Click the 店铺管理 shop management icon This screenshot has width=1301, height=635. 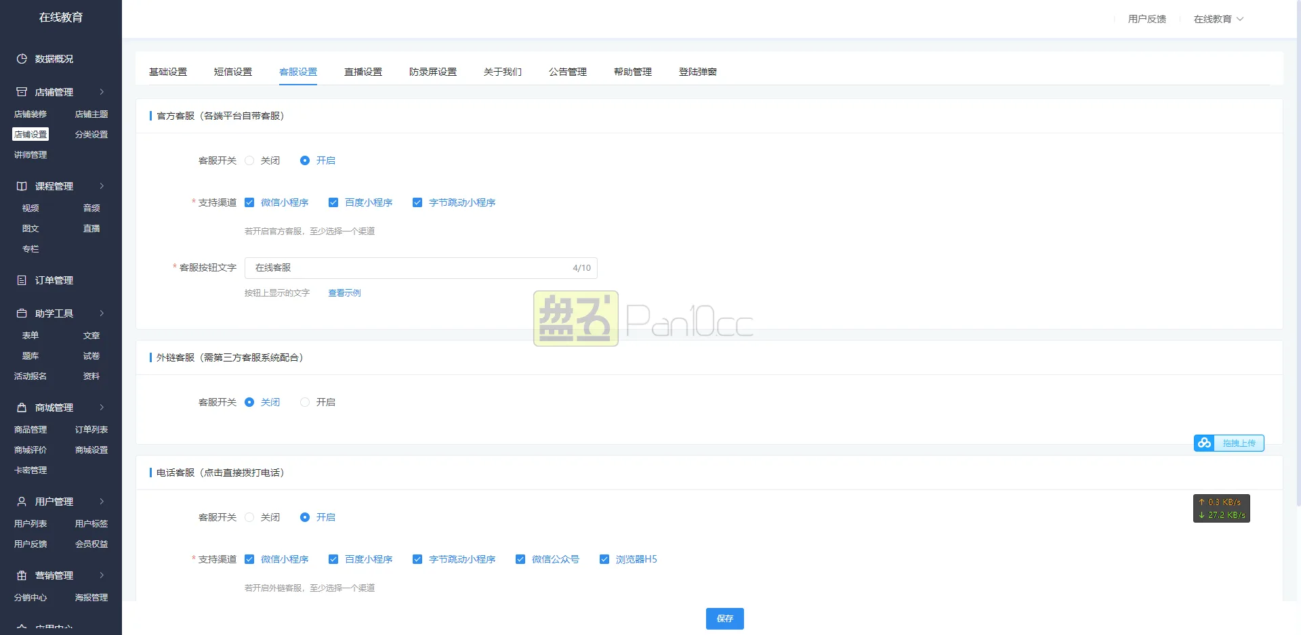pyautogui.click(x=20, y=92)
